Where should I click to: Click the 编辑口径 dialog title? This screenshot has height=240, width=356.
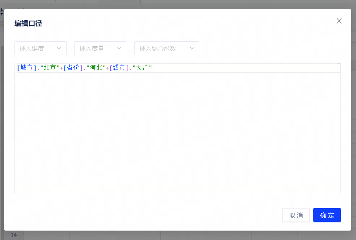point(28,24)
